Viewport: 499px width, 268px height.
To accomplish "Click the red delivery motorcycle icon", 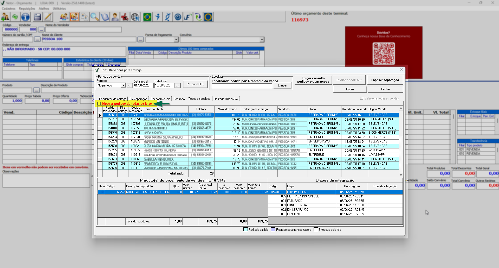I will (x=125, y=17).
